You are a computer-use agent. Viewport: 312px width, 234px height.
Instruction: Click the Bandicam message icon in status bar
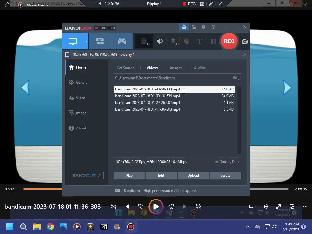(x=118, y=191)
